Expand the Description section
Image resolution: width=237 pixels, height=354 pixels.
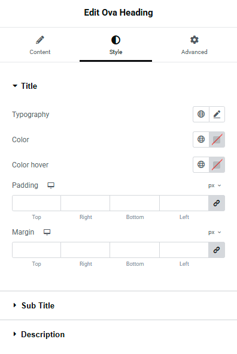pos(39,334)
